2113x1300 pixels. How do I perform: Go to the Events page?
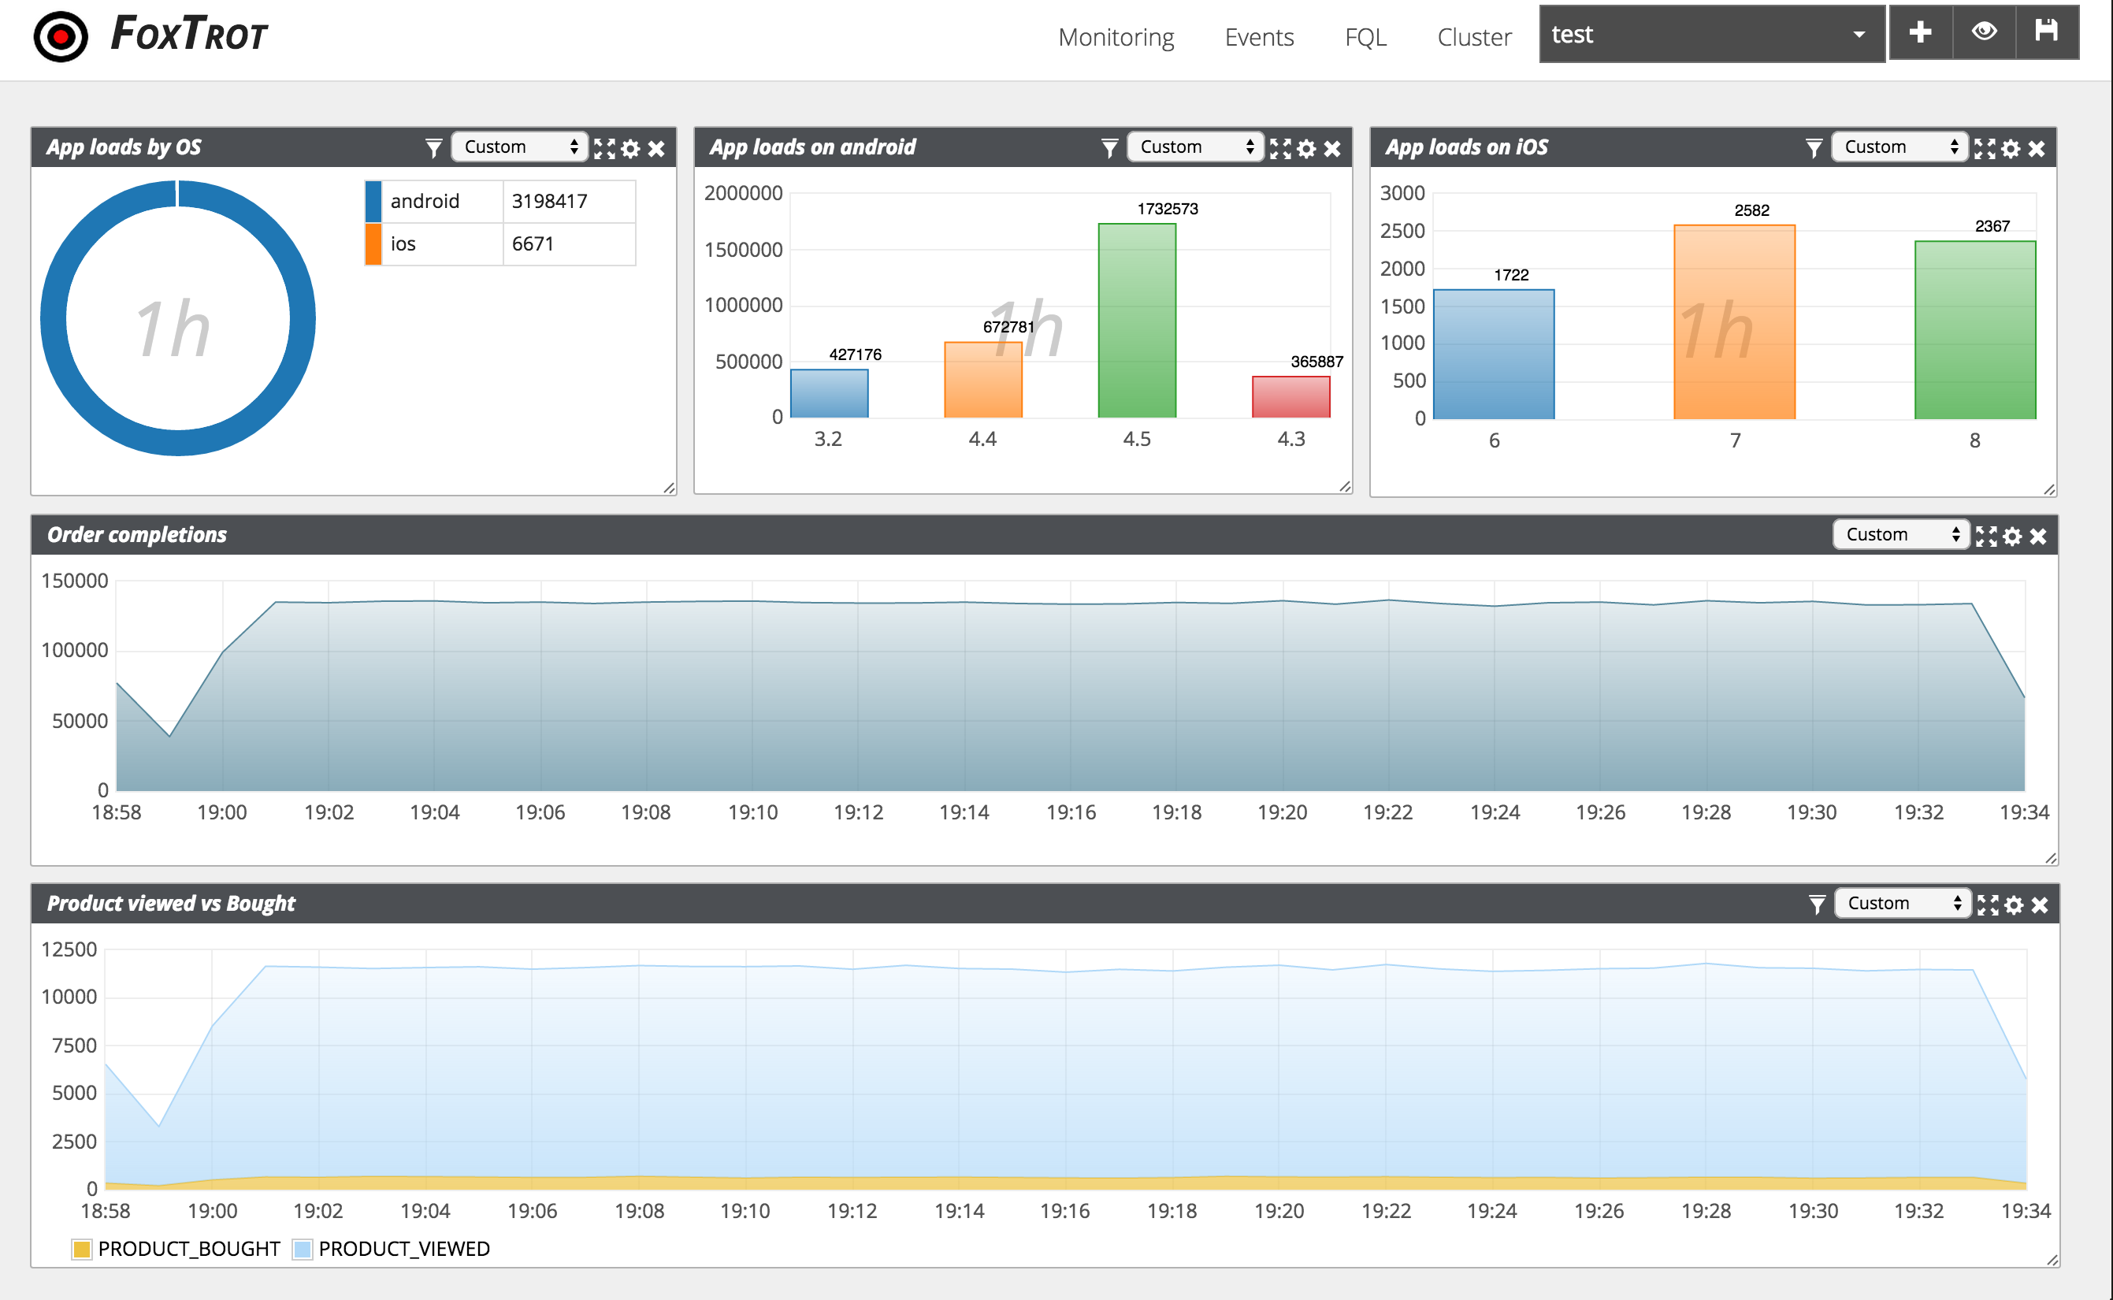pyautogui.click(x=1258, y=37)
